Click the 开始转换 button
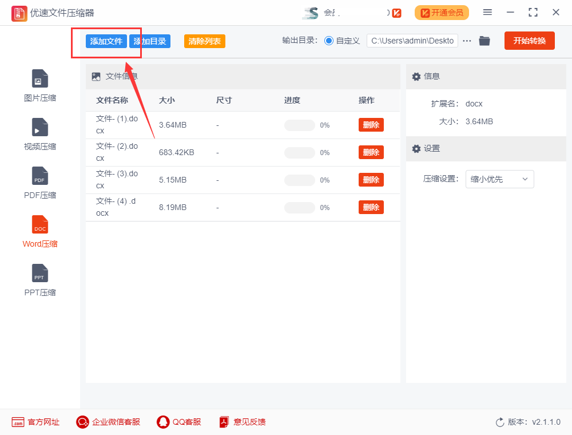This screenshot has width=572, height=435. pyautogui.click(x=529, y=41)
